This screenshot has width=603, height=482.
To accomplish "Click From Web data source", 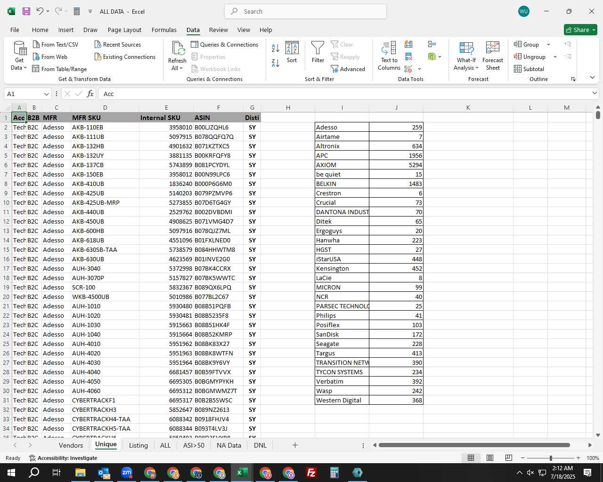I will pos(50,56).
